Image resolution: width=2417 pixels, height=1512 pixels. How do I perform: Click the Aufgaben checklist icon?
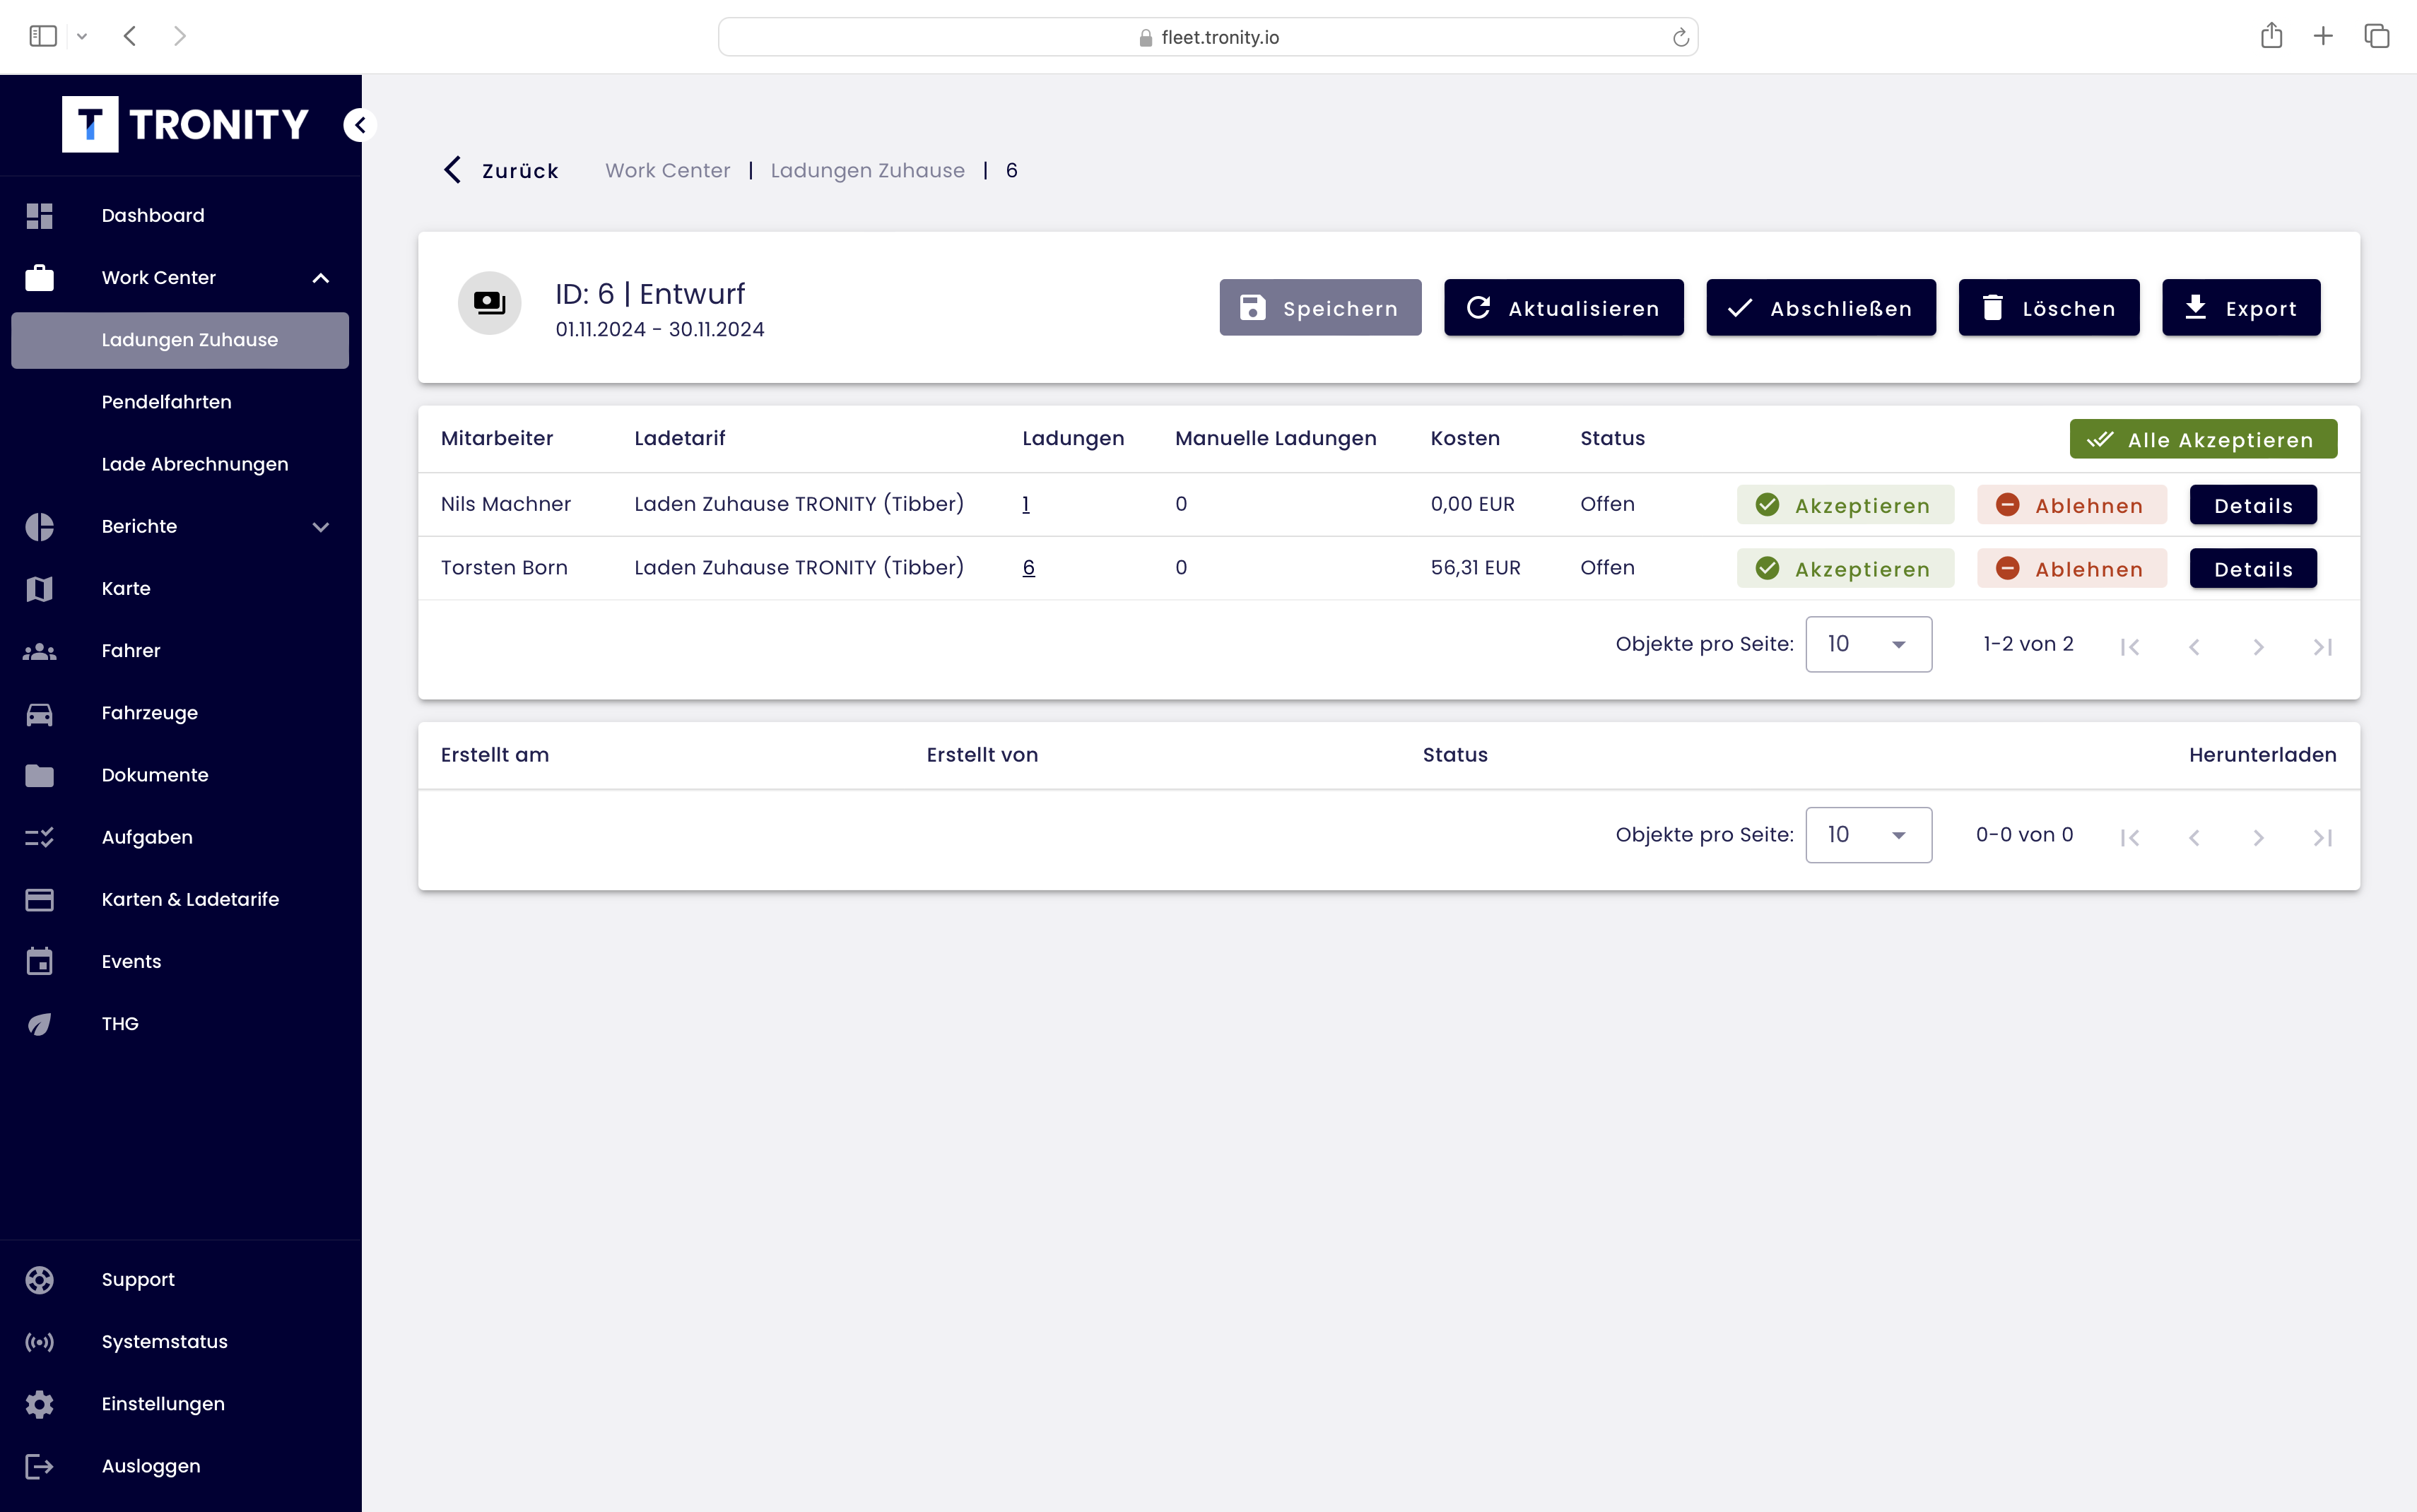[x=39, y=838]
